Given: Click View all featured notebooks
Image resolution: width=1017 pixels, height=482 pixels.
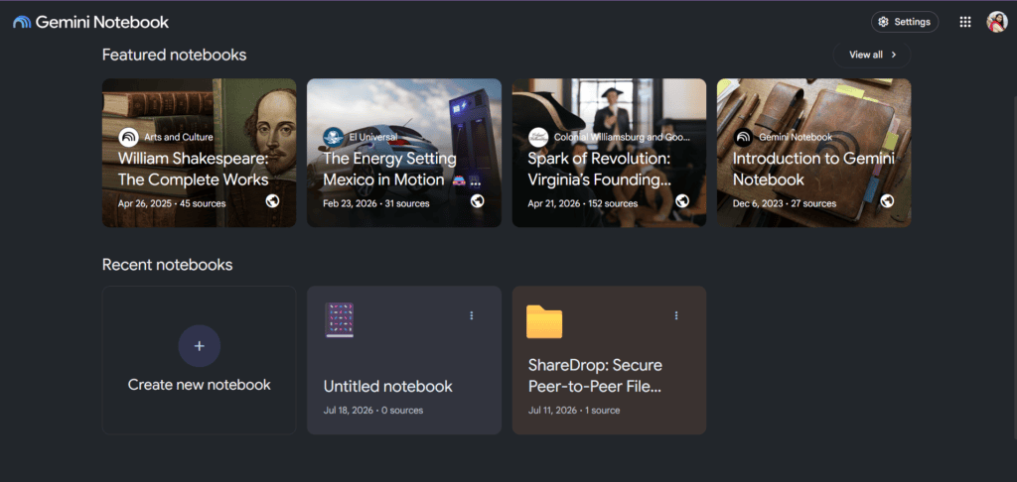Looking at the screenshot, I should point(872,55).
